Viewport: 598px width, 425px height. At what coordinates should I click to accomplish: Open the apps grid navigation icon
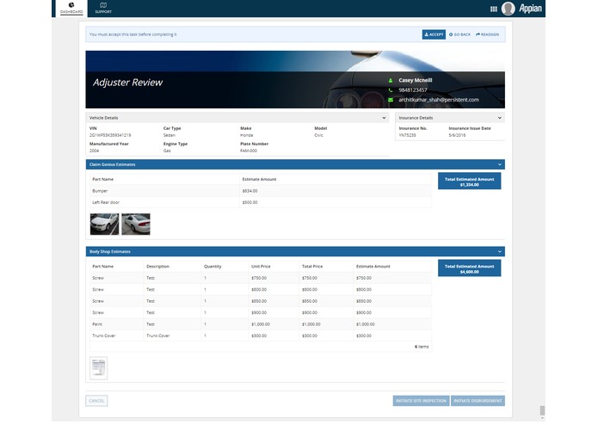(x=494, y=9)
